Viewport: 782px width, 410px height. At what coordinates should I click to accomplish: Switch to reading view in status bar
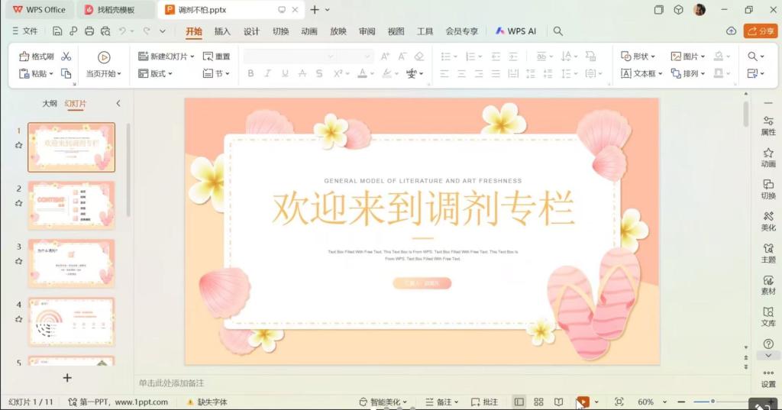[x=559, y=402]
